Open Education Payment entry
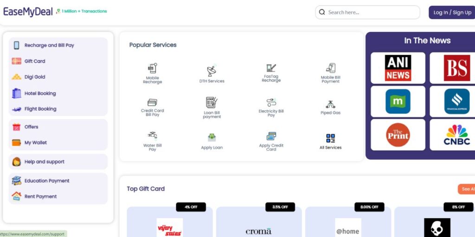This screenshot has width=475, height=237. (x=47, y=181)
